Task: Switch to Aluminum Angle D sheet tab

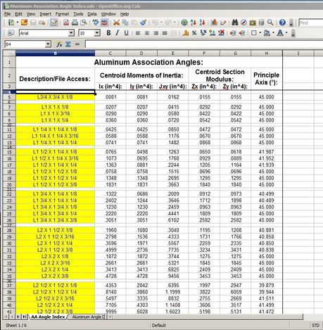Action: [x=88, y=317]
